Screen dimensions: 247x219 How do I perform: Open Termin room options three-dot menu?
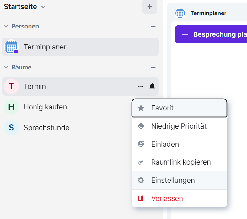tap(141, 86)
